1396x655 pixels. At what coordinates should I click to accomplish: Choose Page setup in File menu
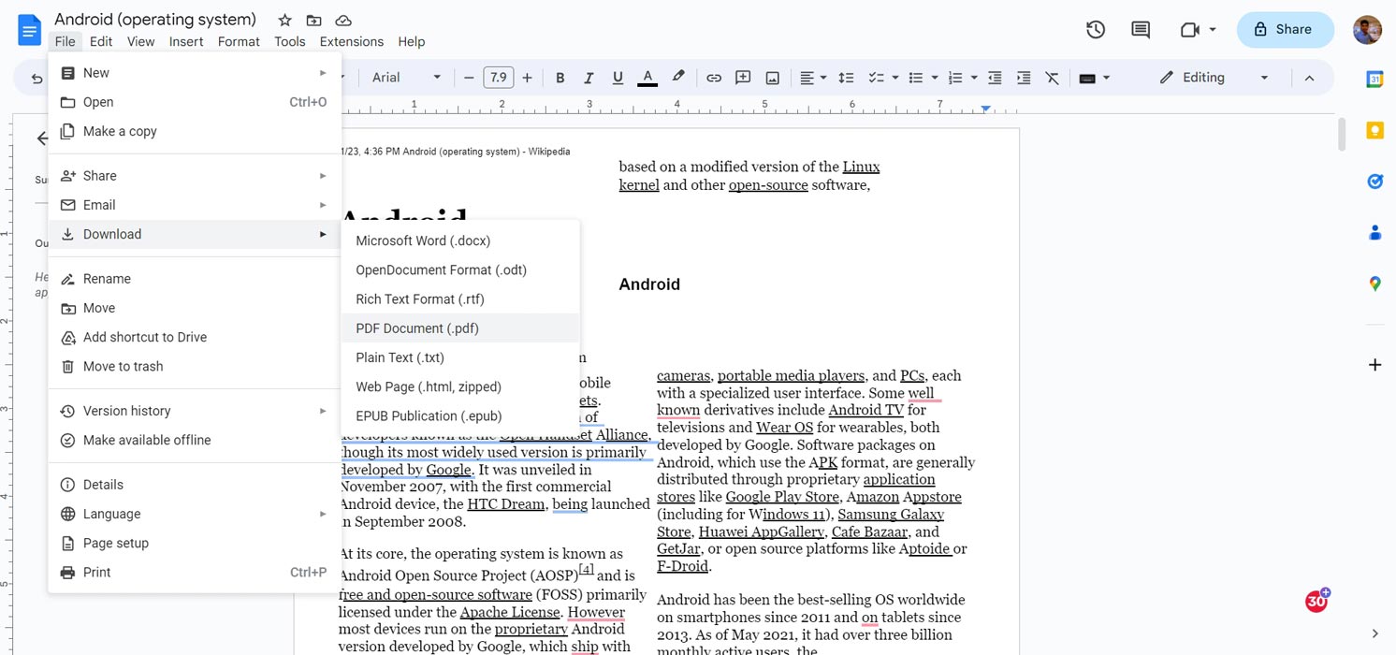click(x=195, y=543)
